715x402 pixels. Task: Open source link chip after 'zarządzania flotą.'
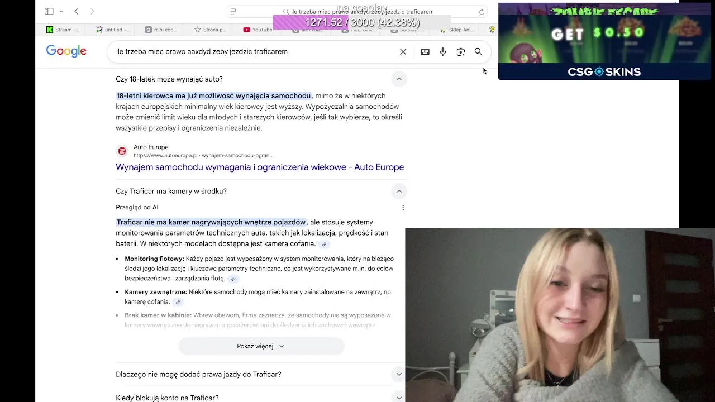click(233, 279)
